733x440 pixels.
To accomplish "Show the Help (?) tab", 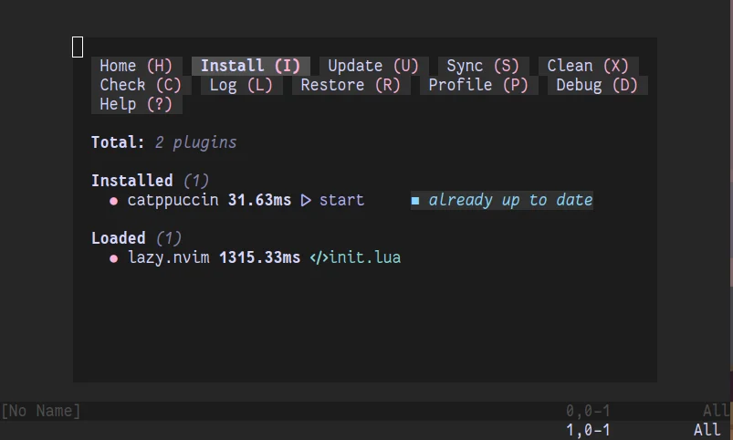I will [137, 104].
